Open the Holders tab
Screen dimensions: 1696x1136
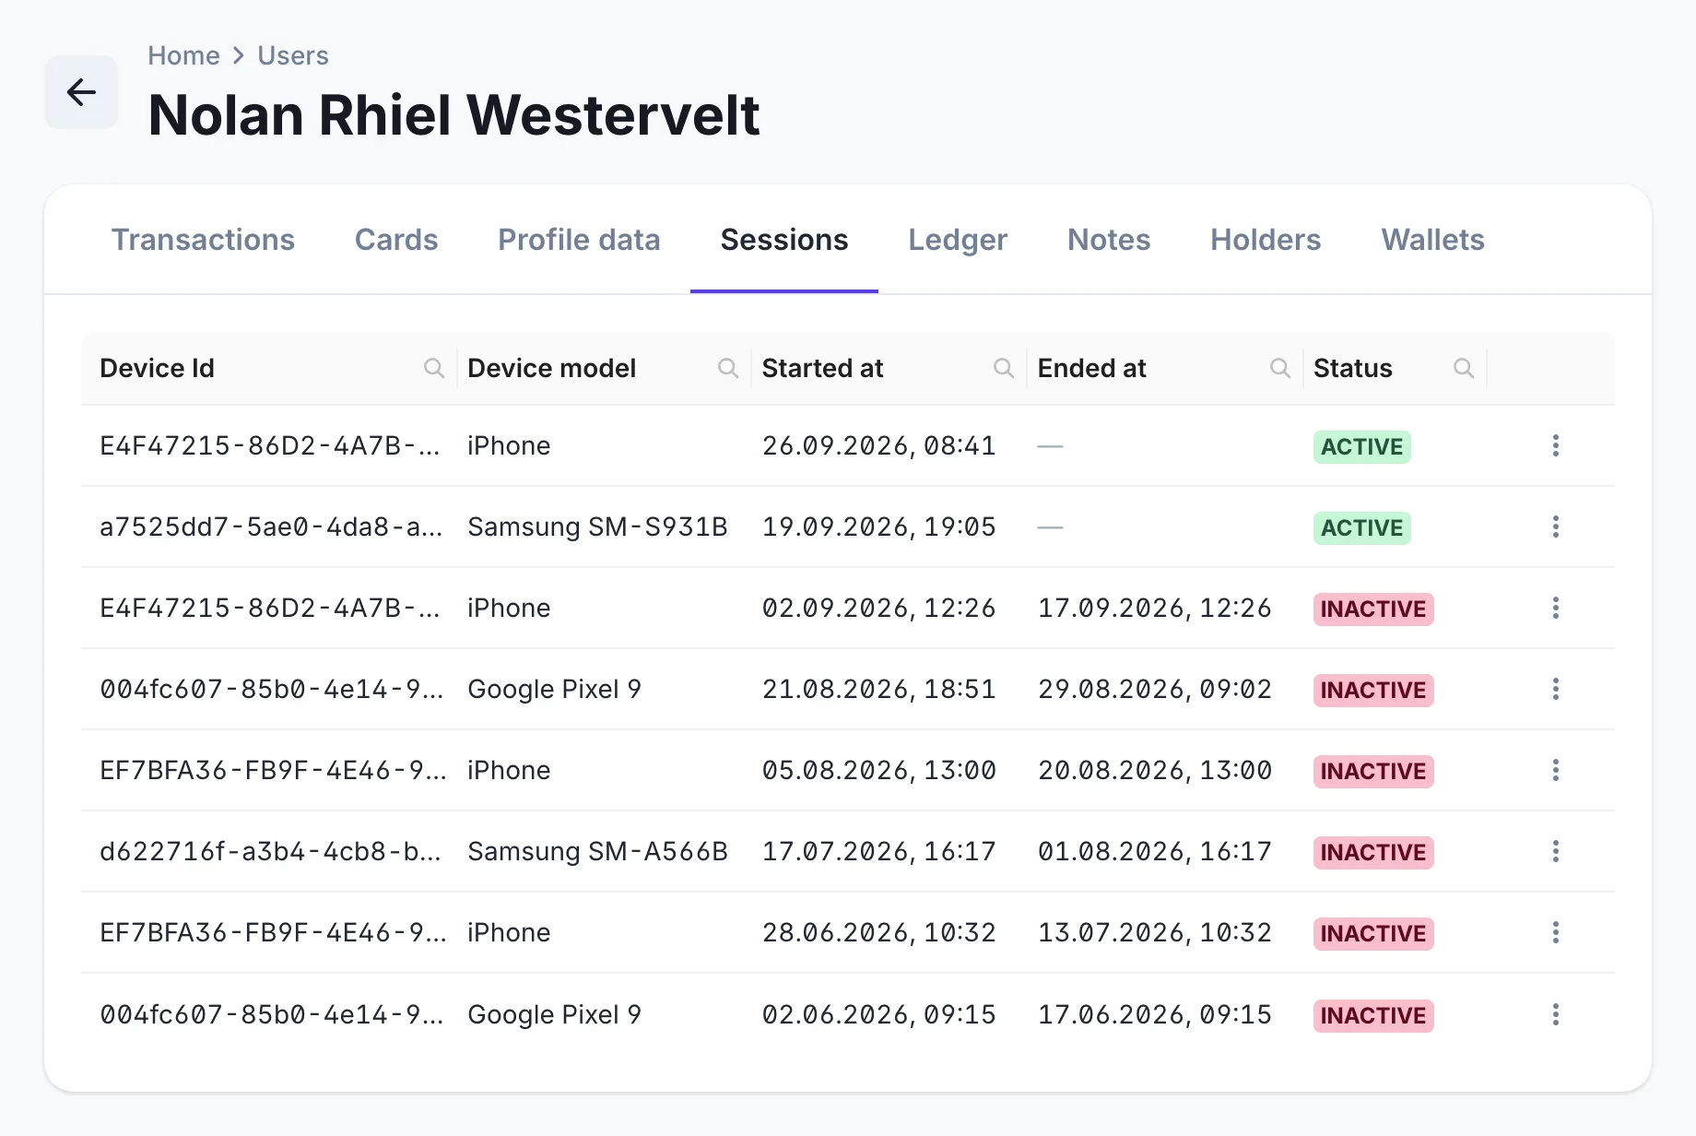point(1266,240)
